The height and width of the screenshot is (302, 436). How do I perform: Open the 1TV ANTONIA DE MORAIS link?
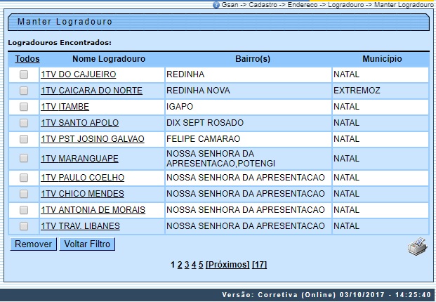[93, 210]
